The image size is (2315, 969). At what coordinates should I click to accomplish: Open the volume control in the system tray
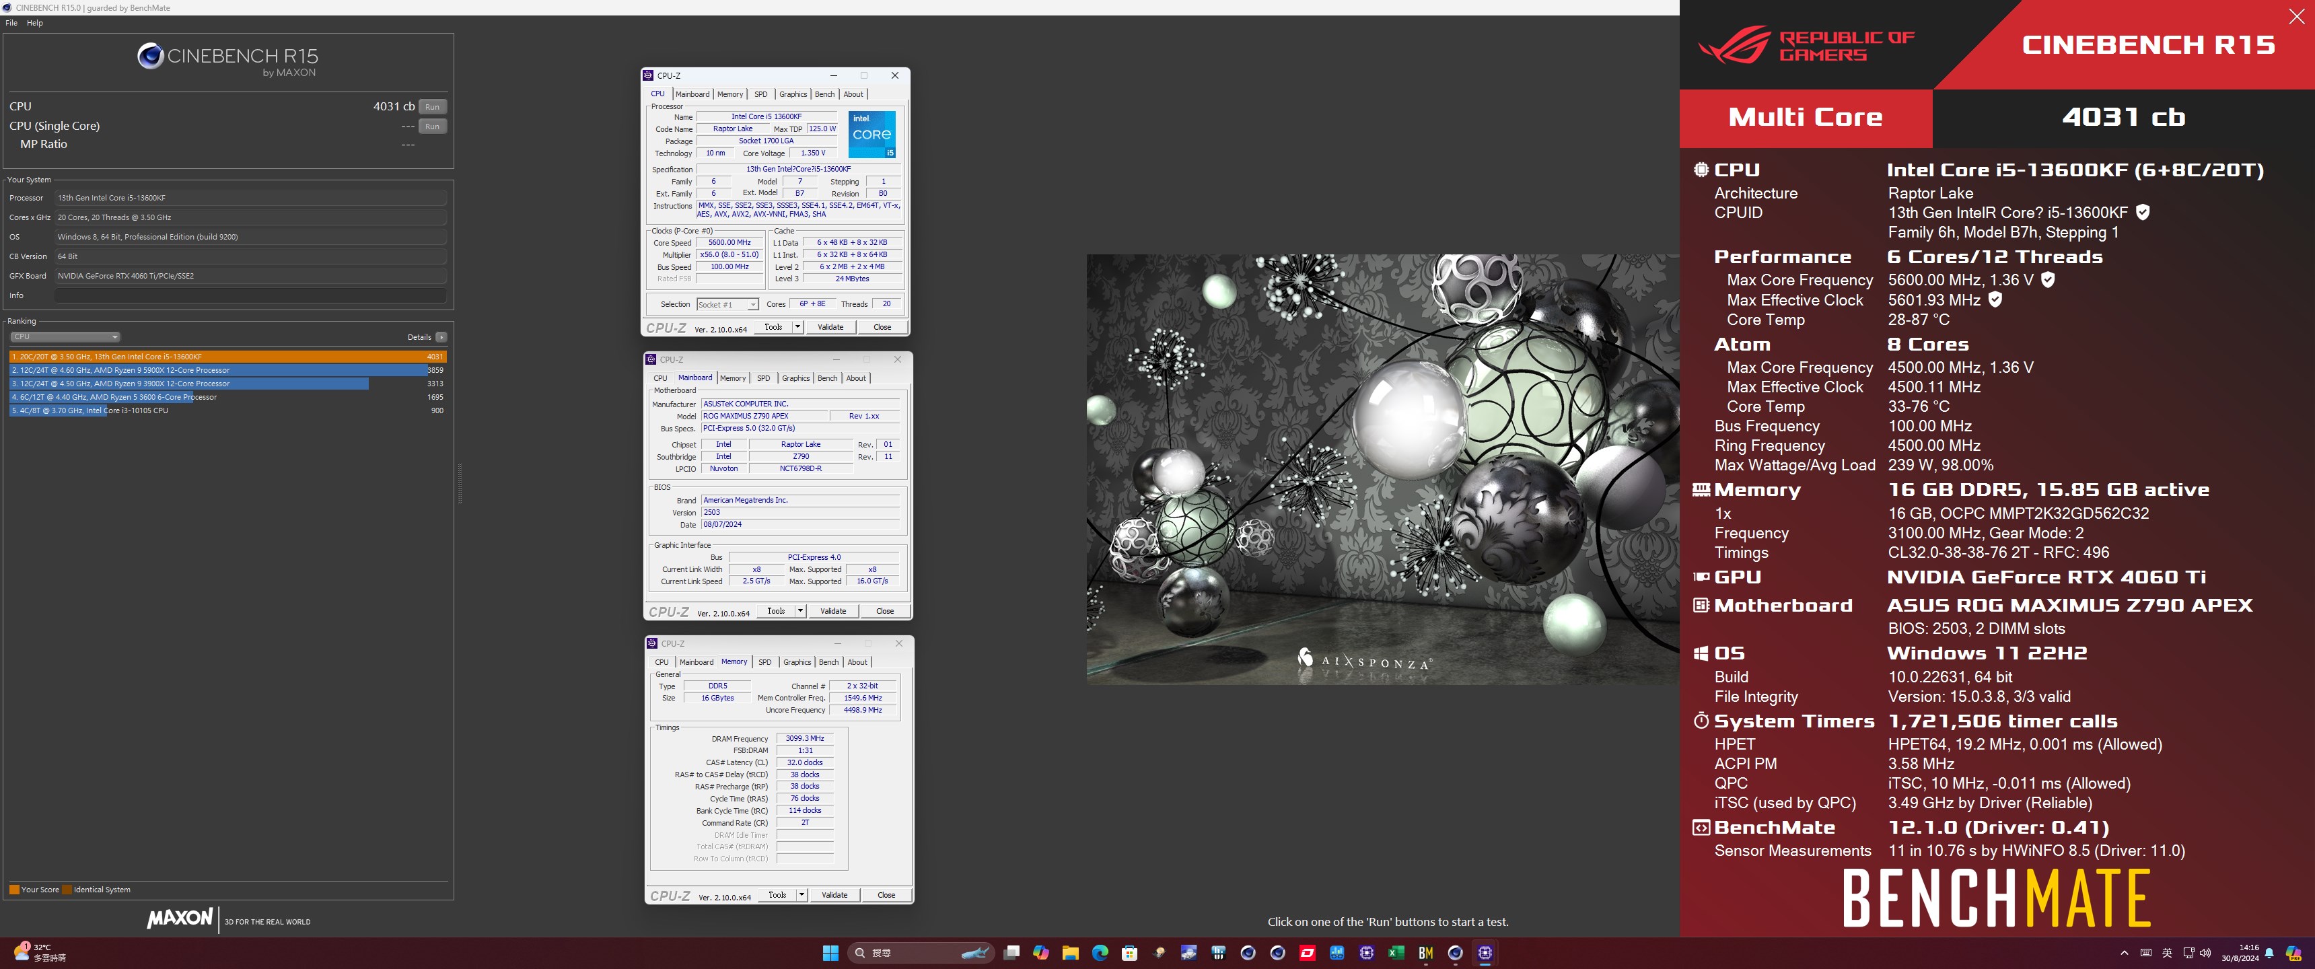(x=2205, y=953)
